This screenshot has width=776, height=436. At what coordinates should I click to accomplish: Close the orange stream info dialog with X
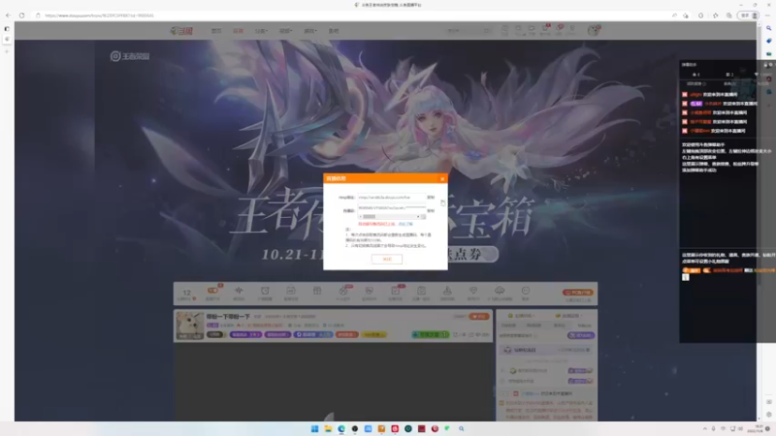(442, 179)
